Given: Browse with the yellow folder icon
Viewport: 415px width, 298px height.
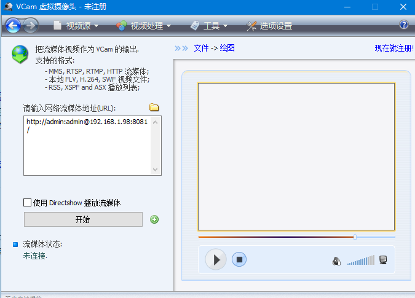Looking at the screenshot, I should 154,108.
